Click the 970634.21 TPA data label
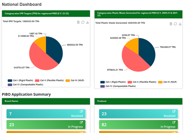 click(x=115, y=70)
